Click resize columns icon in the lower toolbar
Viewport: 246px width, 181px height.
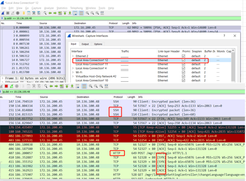(106, 86)
